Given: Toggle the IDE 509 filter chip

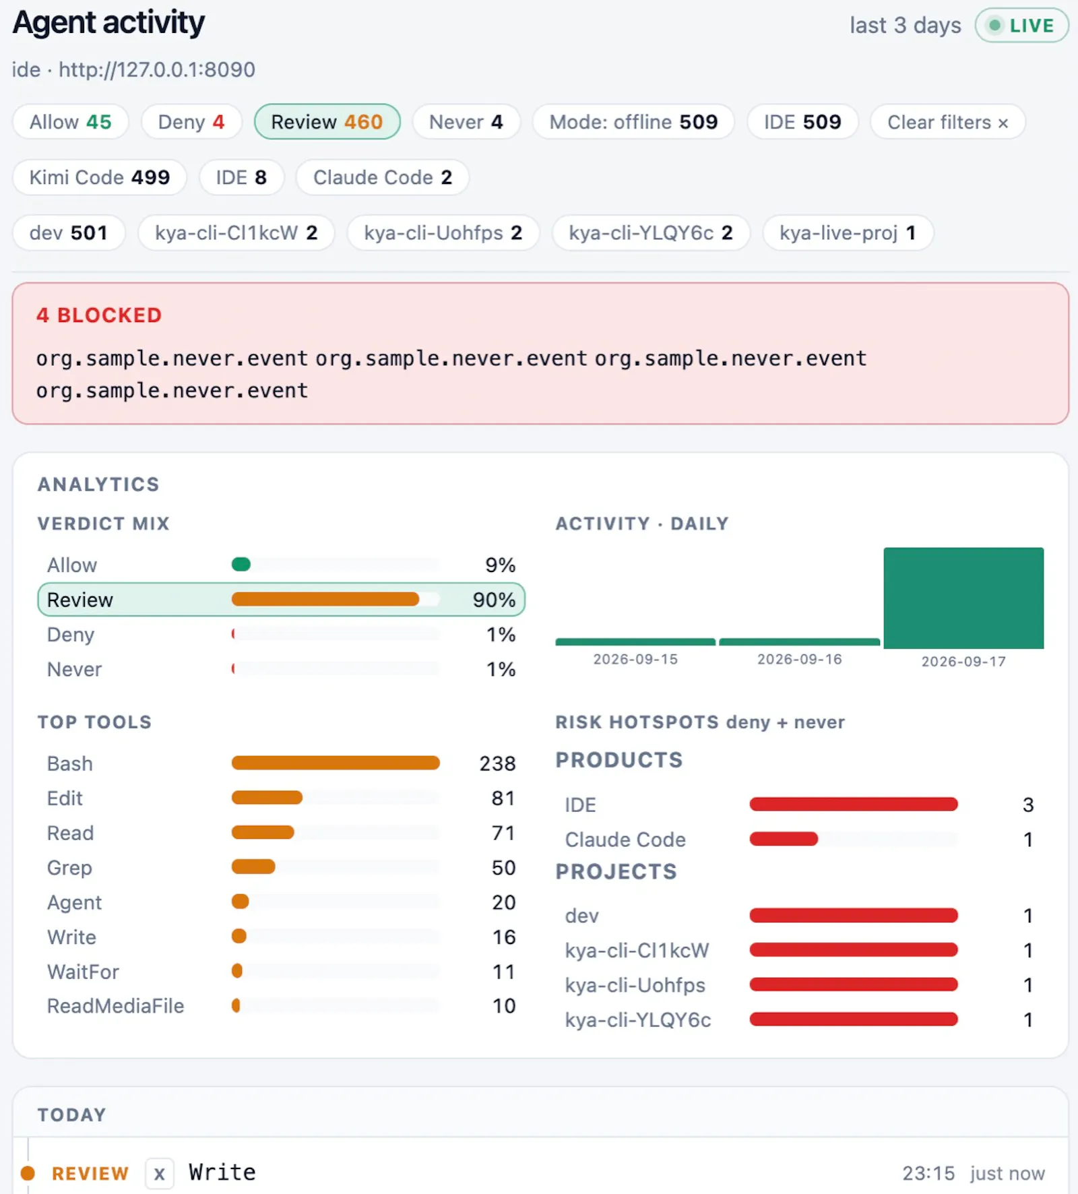Looking at the screenshot, I should tap(802, 122).
